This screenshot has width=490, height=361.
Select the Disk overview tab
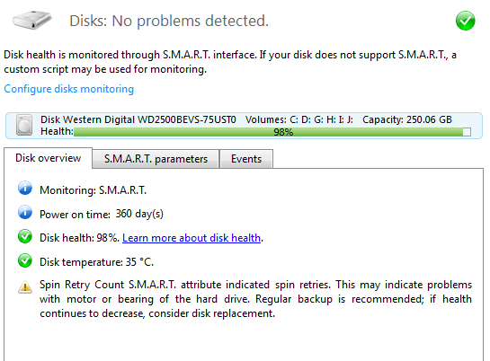[x=49, y=158]
